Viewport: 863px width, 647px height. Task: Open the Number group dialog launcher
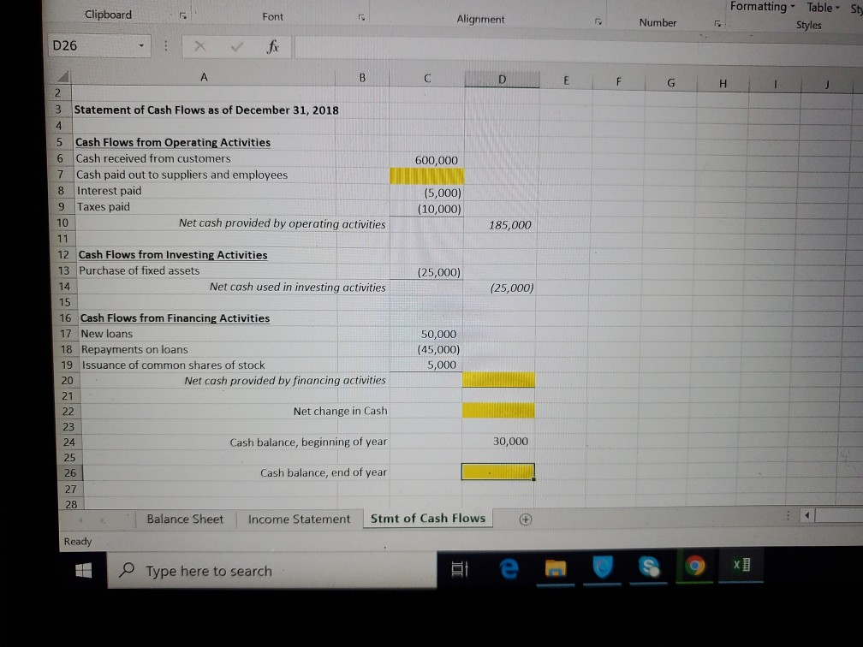click(x=717, y=24)
